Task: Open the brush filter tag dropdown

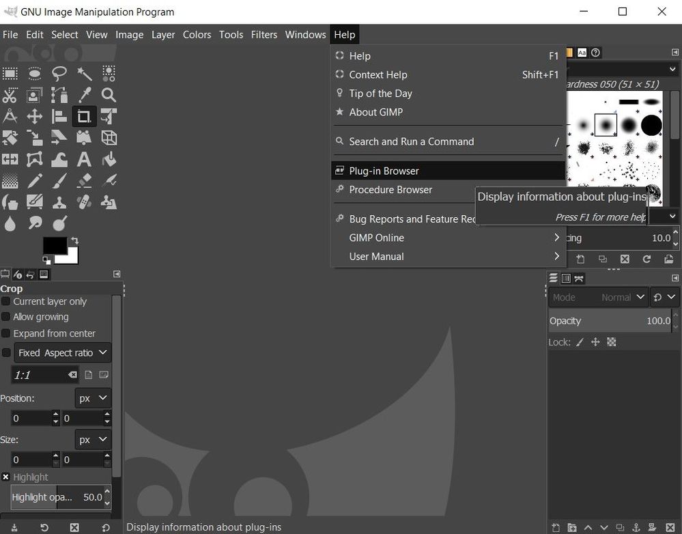Action: (672, 69)
